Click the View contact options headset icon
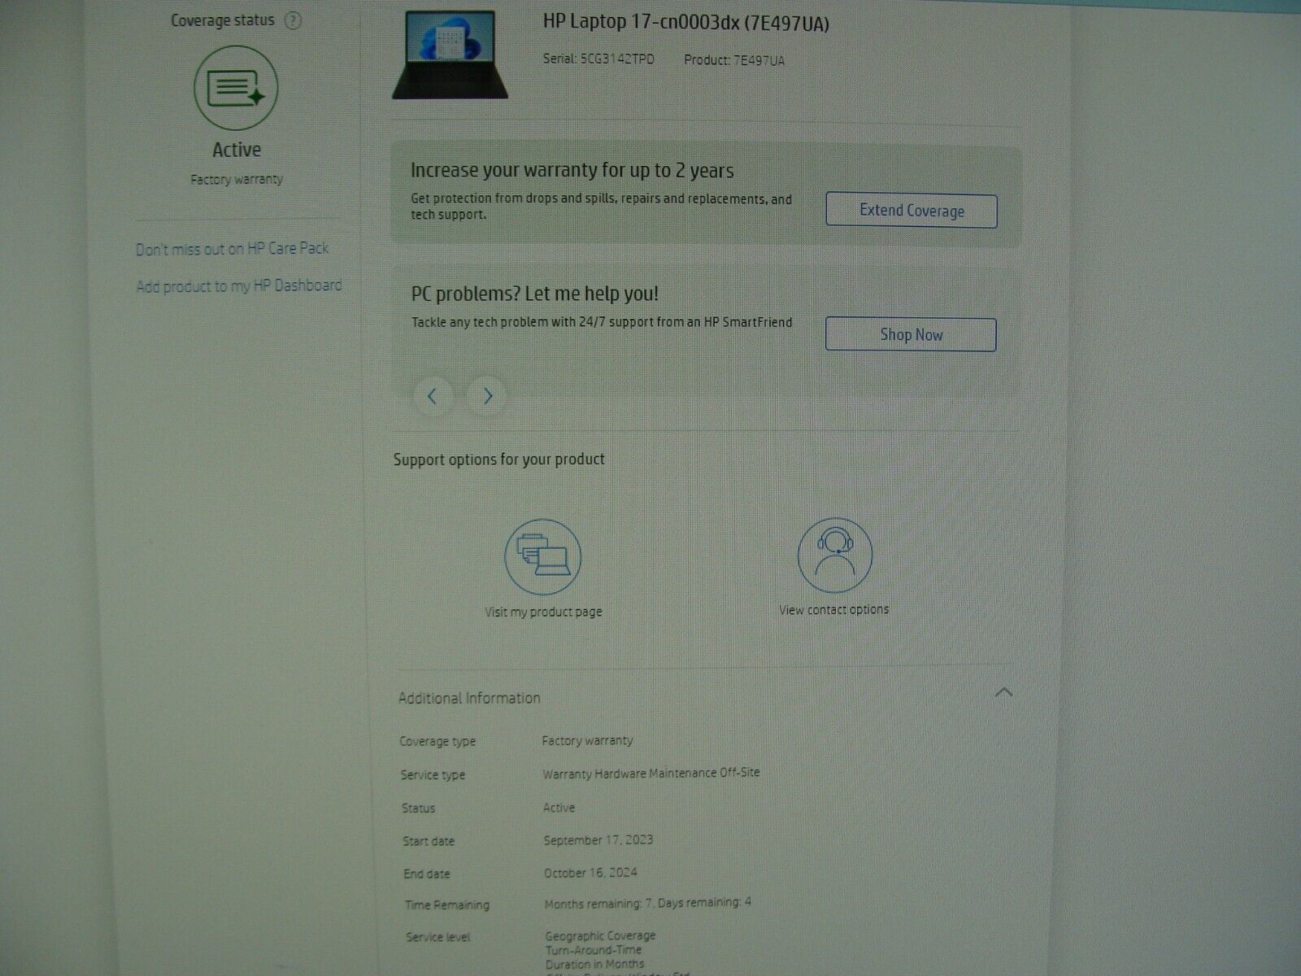The height and width of the screenshot is (976, 1301). tap(835, 555)
